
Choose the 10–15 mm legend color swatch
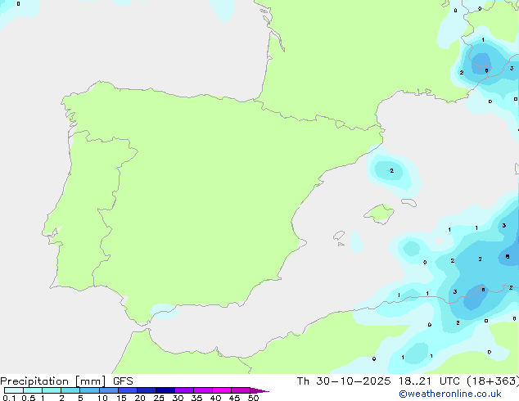pyautogui.click(x=108, y=390)
